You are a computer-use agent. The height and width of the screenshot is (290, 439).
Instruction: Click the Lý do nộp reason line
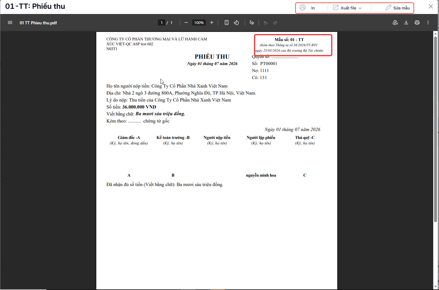pos(169,100)
